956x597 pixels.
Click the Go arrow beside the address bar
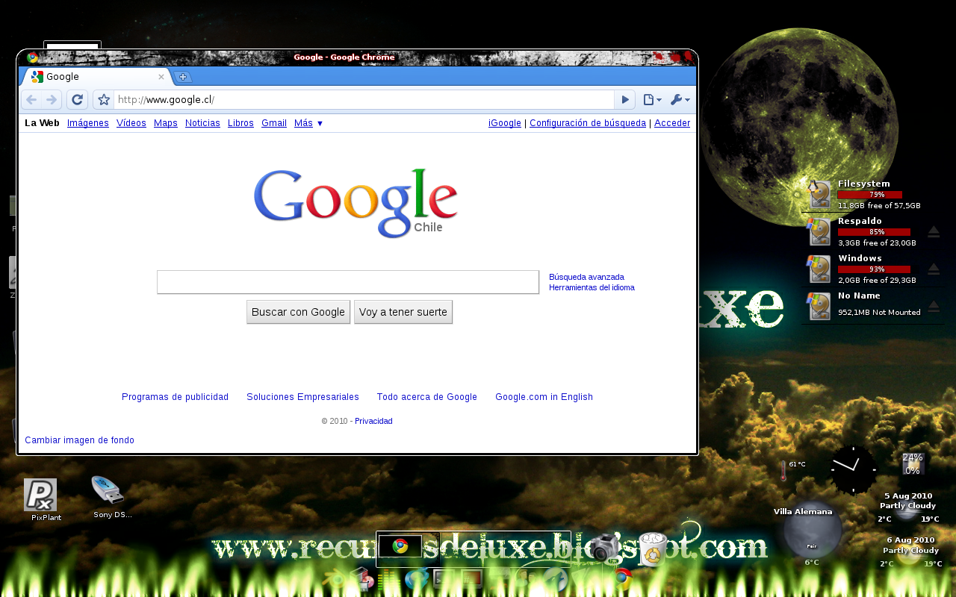(x=625, y=100)
